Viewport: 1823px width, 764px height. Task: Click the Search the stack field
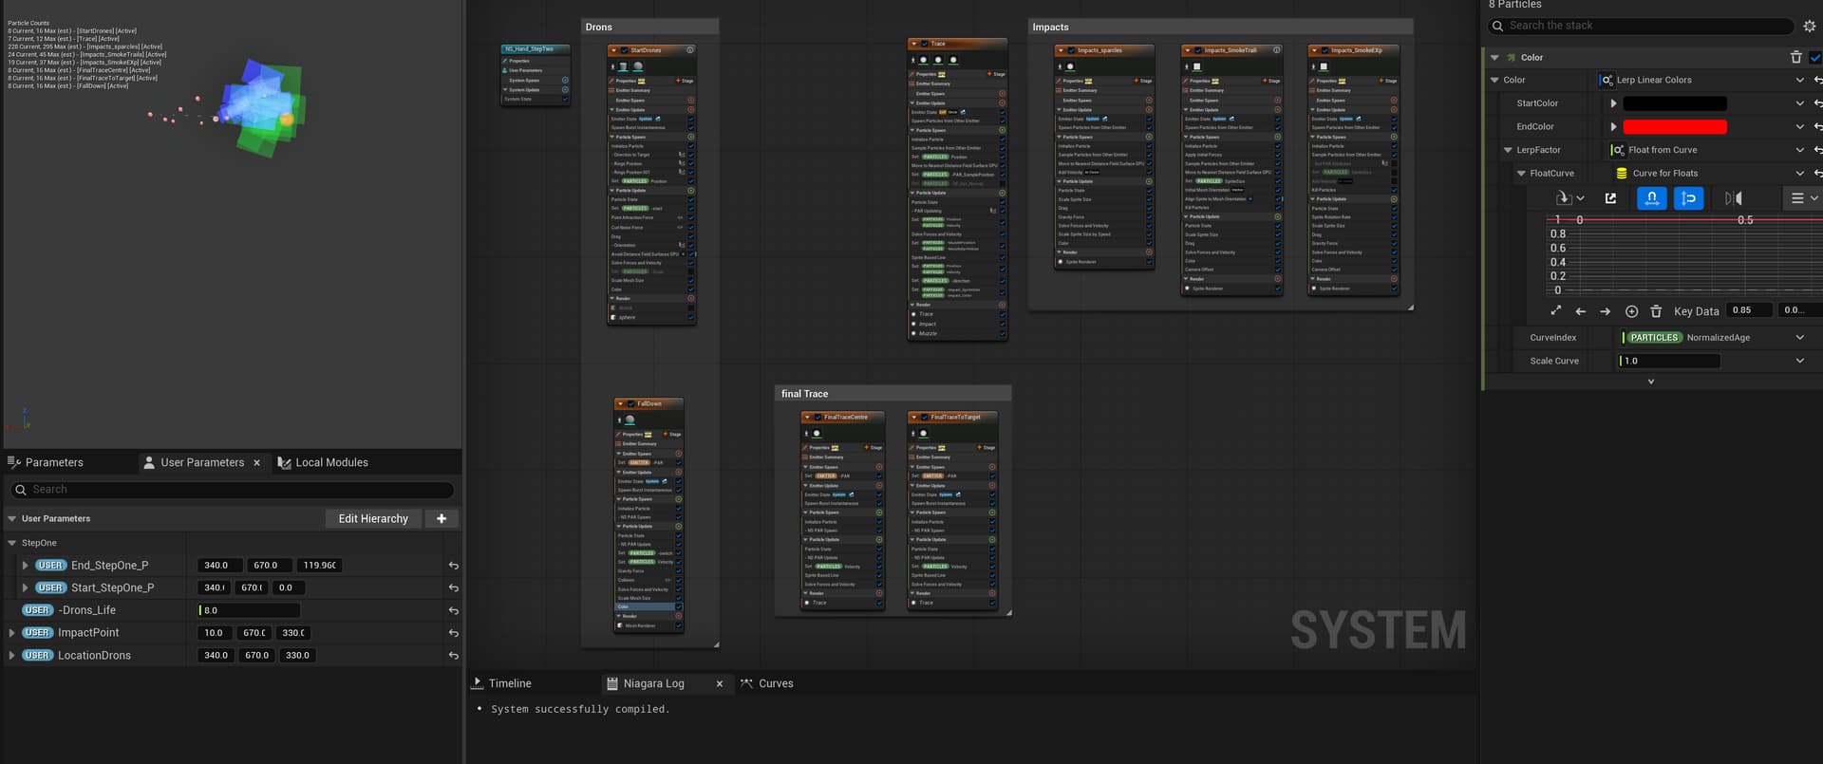click(1643, 27)
